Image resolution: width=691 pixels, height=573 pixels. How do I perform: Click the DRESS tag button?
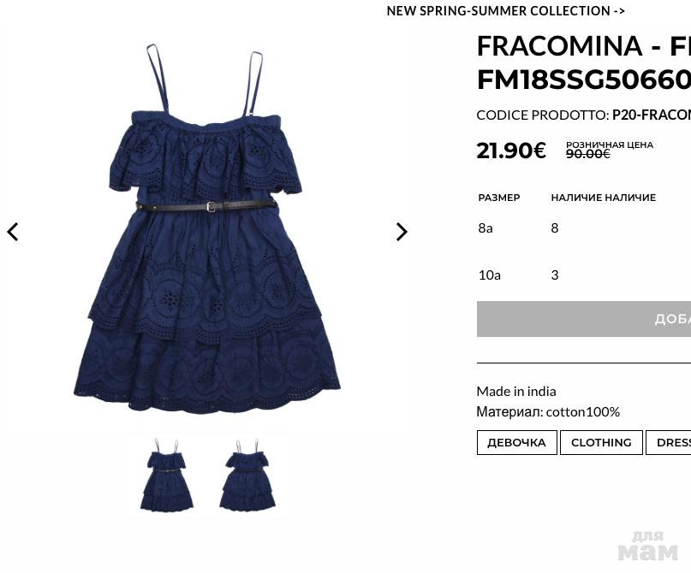[669, 442]
